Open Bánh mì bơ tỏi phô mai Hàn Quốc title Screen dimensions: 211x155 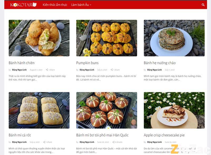[102, 135]
